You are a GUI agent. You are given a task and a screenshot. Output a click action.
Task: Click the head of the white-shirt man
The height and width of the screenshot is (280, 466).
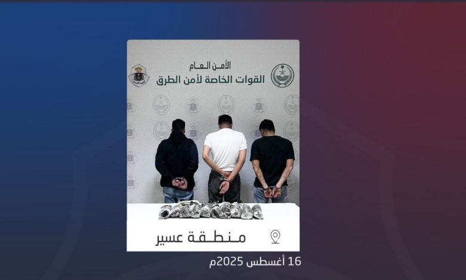click(x=225, y=122)
